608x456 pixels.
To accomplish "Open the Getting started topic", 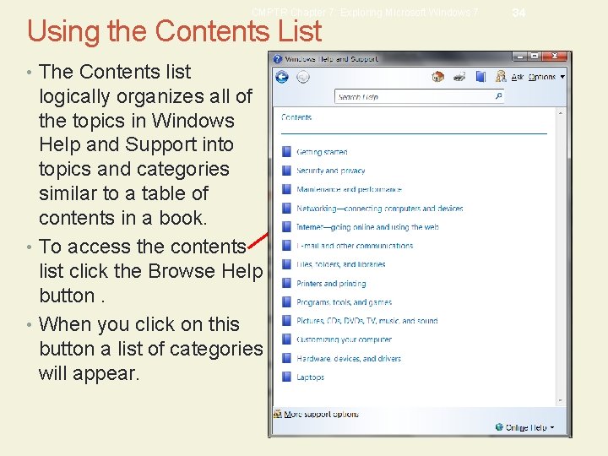I will tap(322, 152).
